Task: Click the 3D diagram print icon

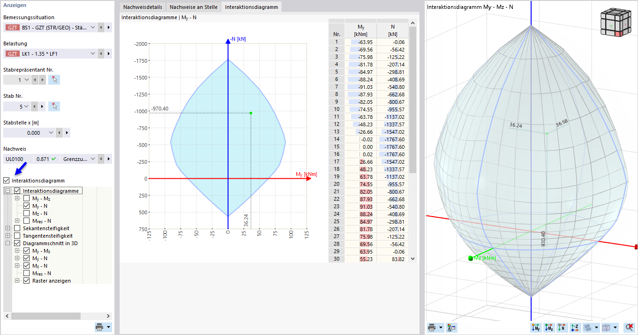Action: (432, 328)
